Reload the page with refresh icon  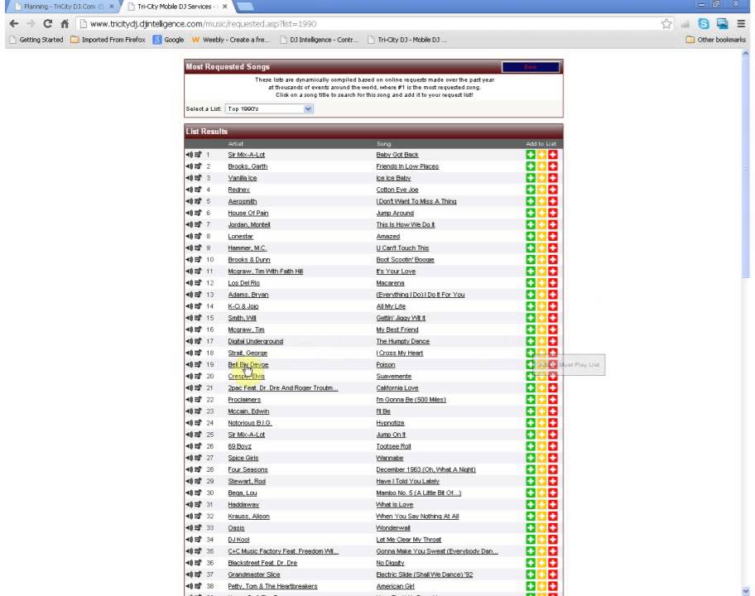tap(47, 23)
